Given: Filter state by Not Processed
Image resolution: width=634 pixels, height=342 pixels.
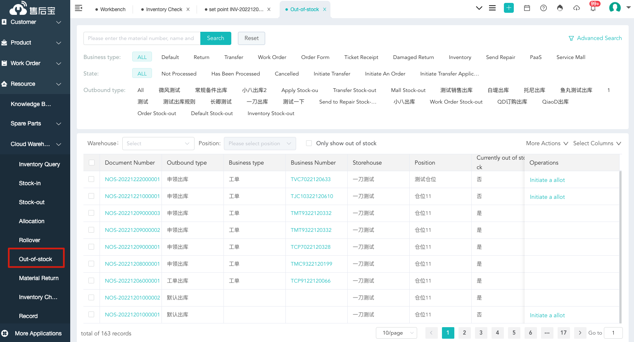Looking at the screenshot, I should [179, 74].
